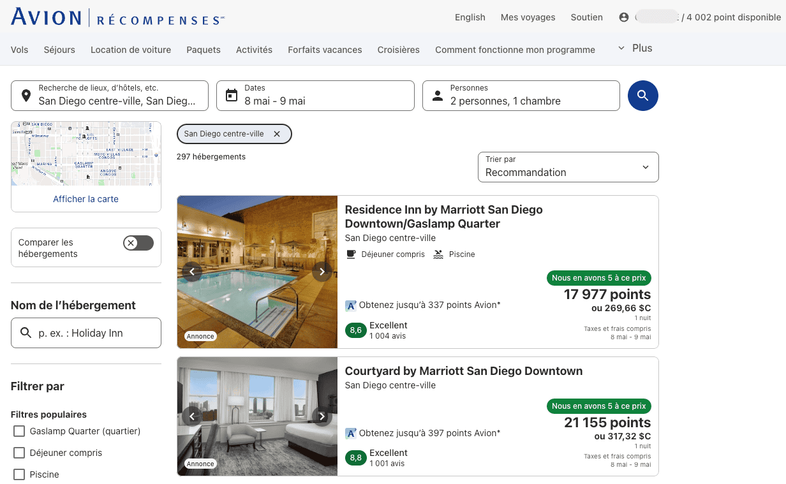Click the 8,6 rating badge

coord(356,330)
